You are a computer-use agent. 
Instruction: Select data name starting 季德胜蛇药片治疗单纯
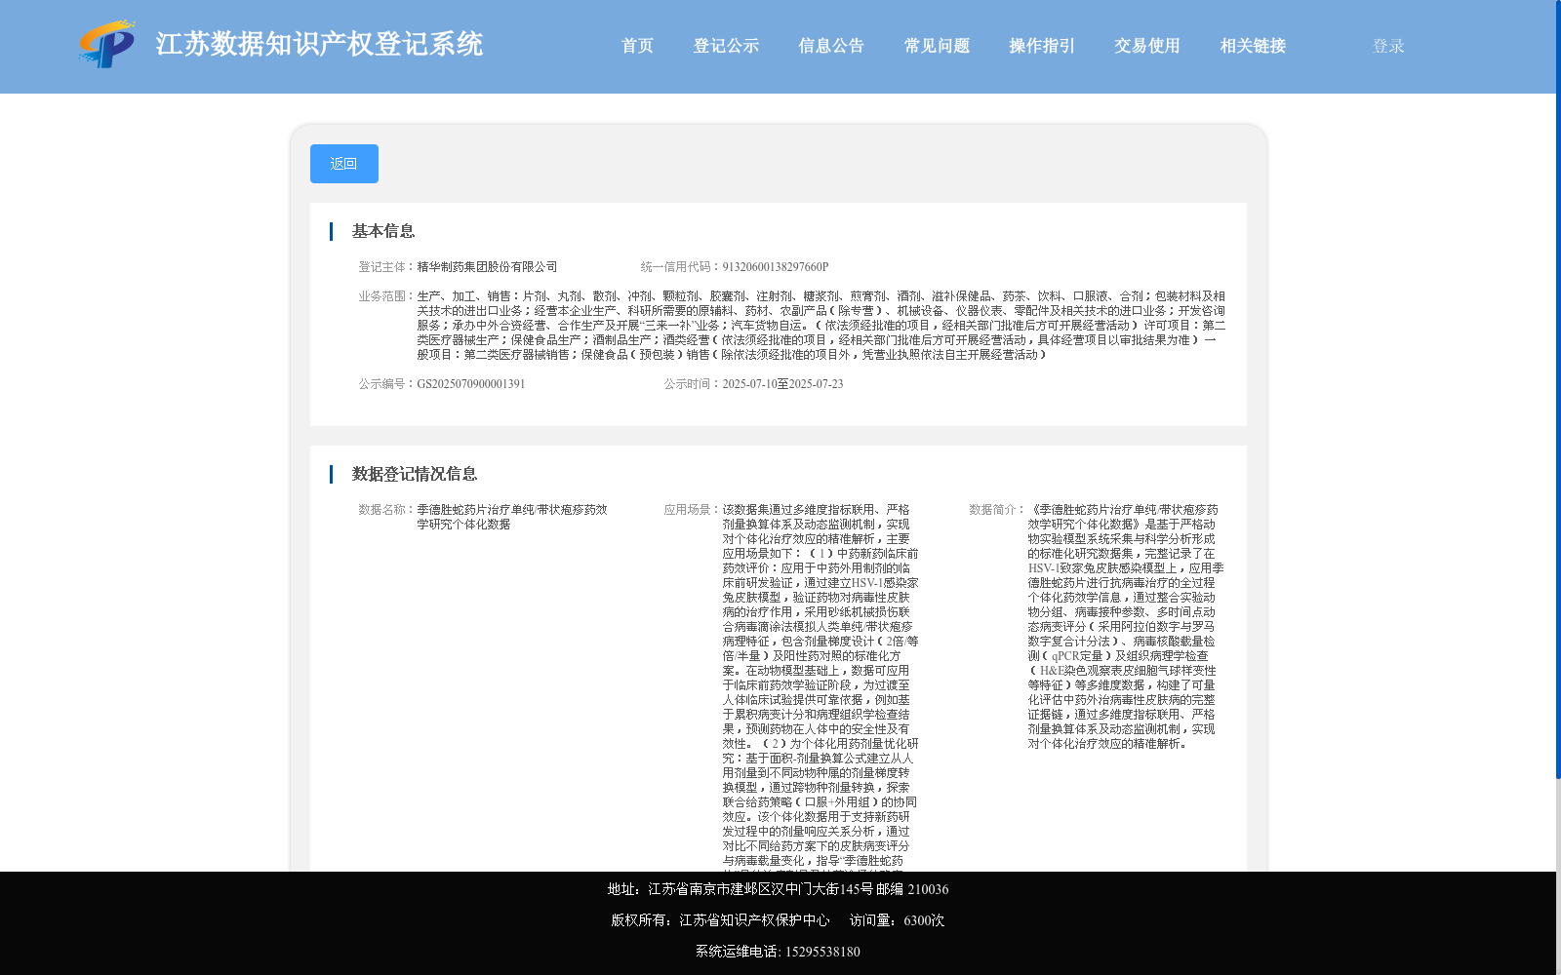[512, 517]
